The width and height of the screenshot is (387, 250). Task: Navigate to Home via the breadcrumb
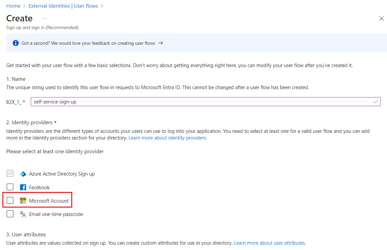[13, 6]
